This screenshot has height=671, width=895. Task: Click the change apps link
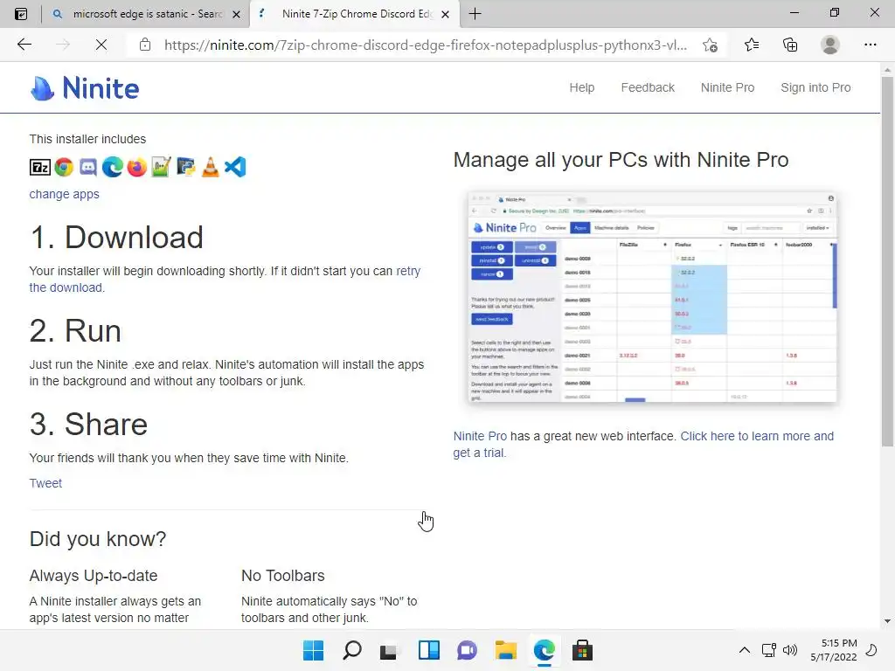tap(64, 194)
